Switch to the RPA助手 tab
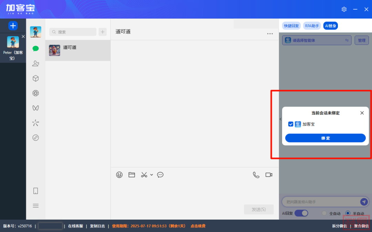 [x=312, y=26]
